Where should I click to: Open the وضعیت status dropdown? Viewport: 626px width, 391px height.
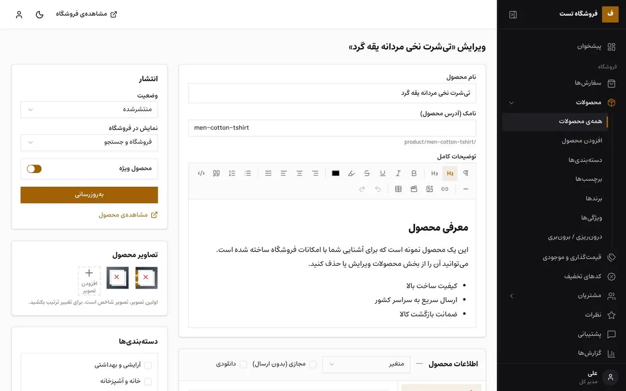point(89,109)
